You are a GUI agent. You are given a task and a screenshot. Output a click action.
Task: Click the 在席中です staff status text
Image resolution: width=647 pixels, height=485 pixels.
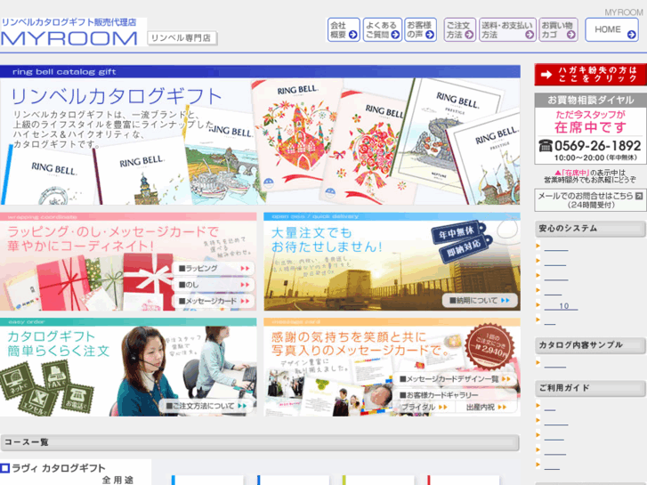590,127
